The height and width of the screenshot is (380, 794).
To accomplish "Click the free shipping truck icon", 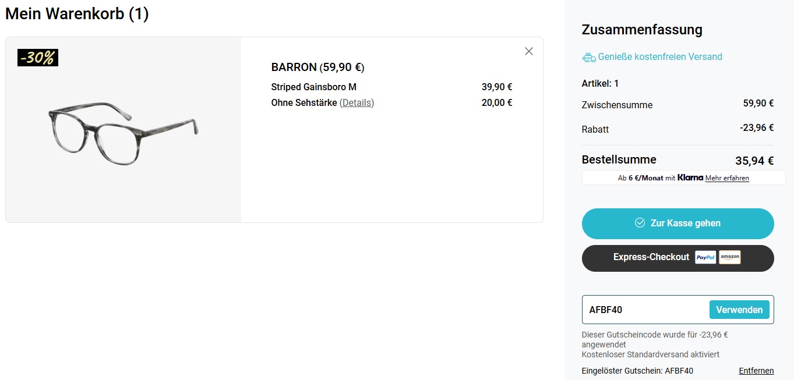I will click(x=588, y=57).
